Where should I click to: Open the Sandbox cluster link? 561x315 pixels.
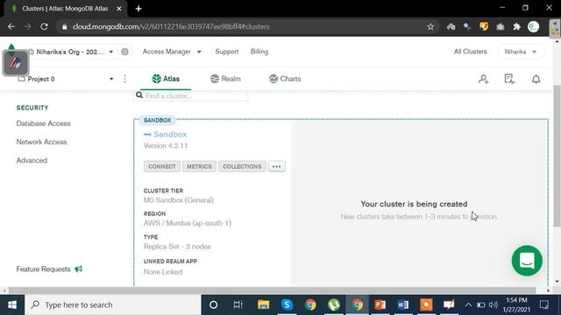point(170,134)
